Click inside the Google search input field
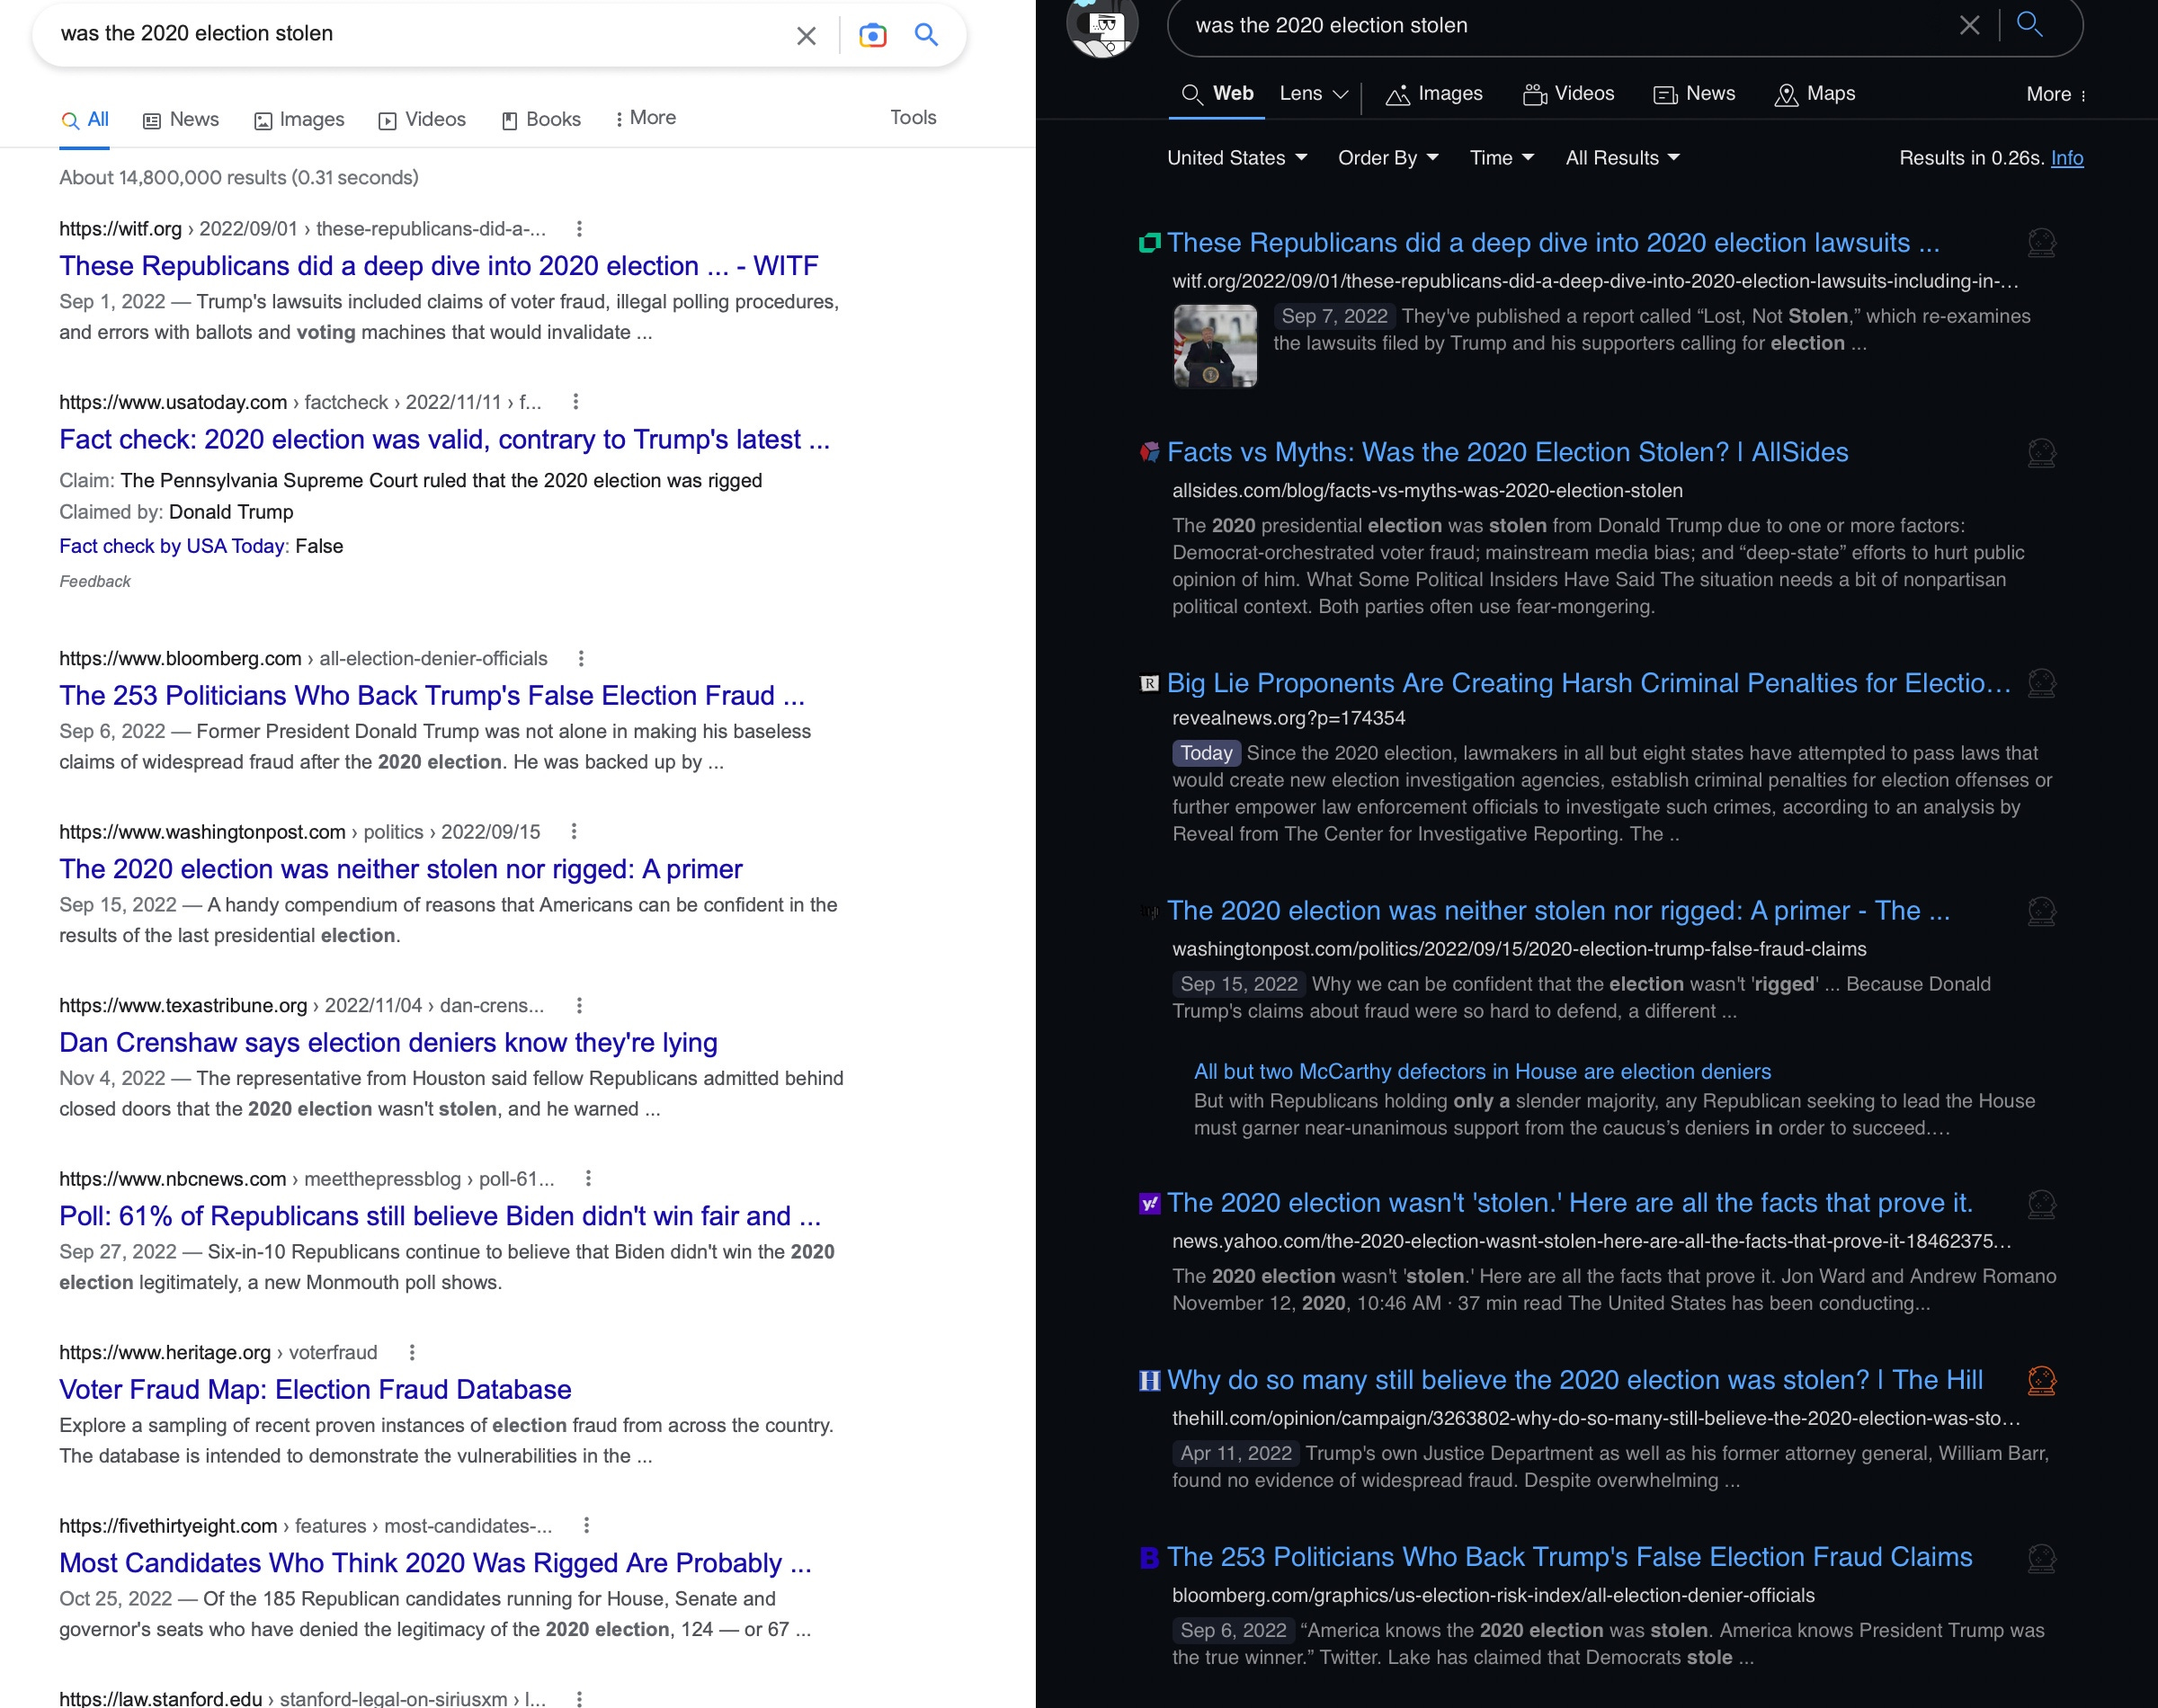 420,34
